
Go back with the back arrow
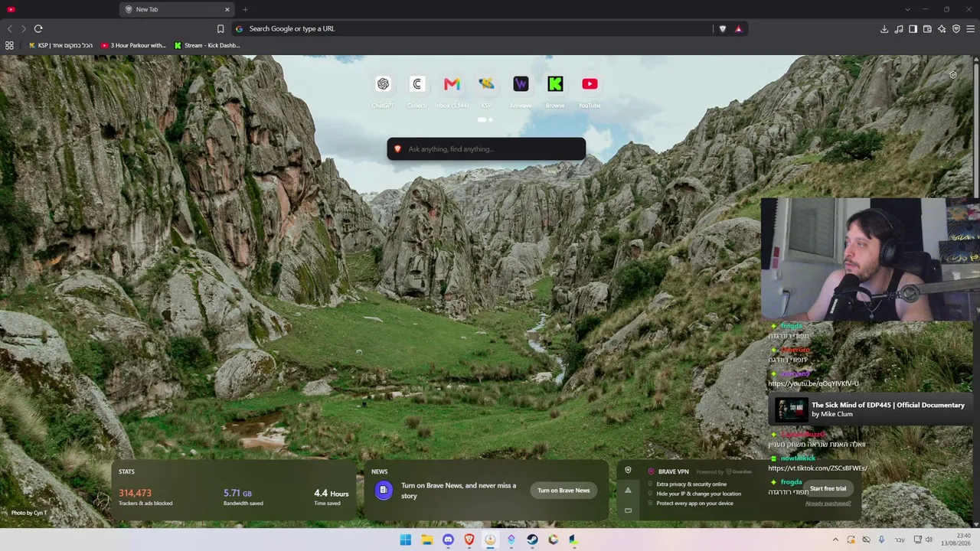coord(9,29)
